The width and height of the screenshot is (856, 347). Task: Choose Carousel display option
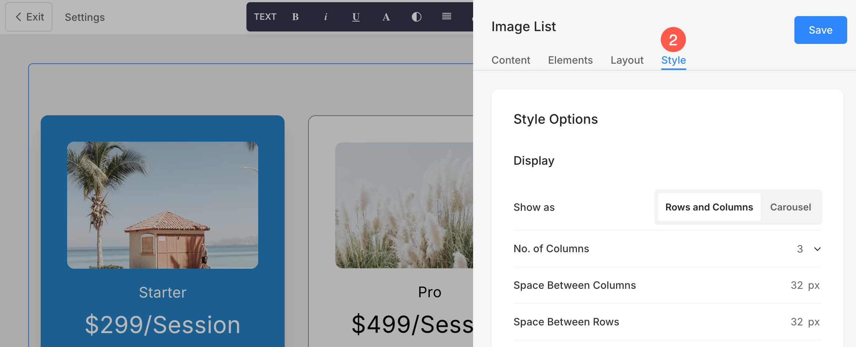pyautogui.click(x=790, y=207)
